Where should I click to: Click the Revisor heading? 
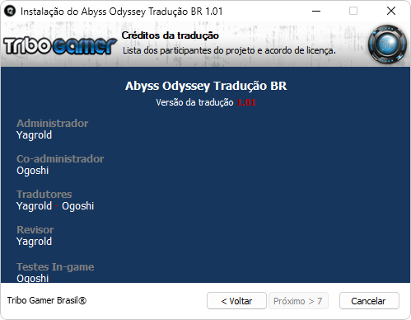[35, 230]
